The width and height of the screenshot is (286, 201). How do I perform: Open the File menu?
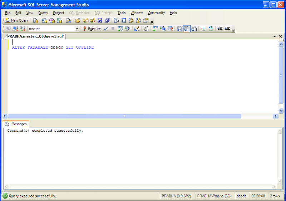(x=8, y=13)
